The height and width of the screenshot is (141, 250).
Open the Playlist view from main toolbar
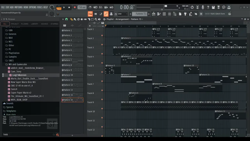pos(153,14)
